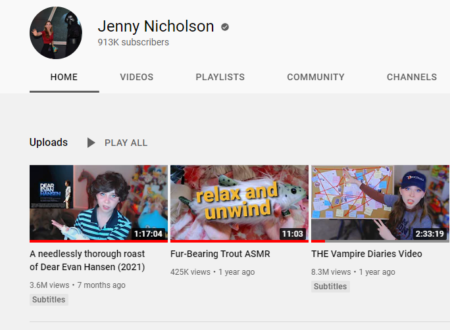Image resolution: width=450 pixels, height=330 pixels.
Task: Click the PLAY ALL link
Action: 126,143
